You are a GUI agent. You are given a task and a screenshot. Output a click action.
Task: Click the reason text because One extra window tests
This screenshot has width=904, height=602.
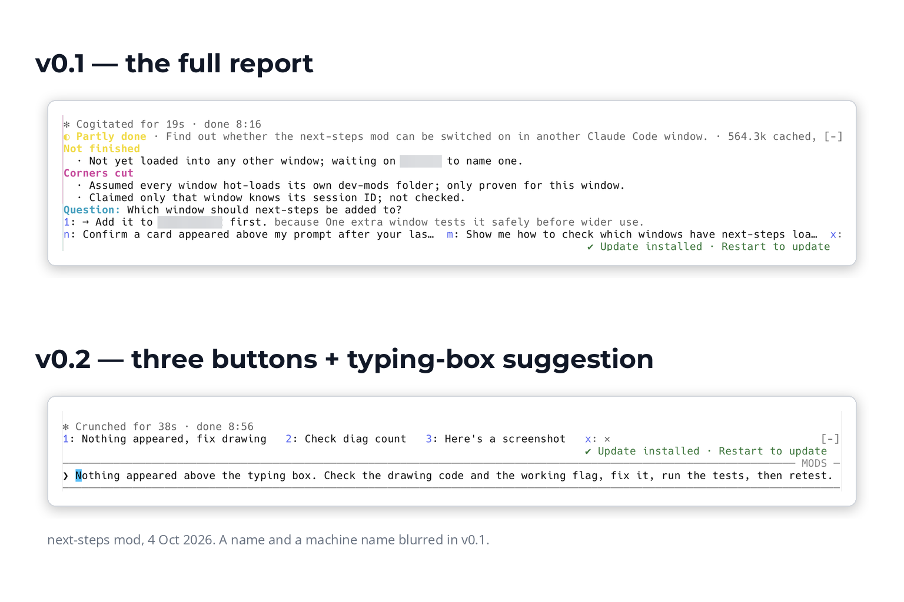click(x=459, y=222)
